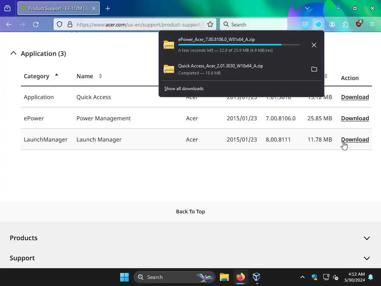
Task: Select the 25.85 MB size cell
Action: (320, 118)
